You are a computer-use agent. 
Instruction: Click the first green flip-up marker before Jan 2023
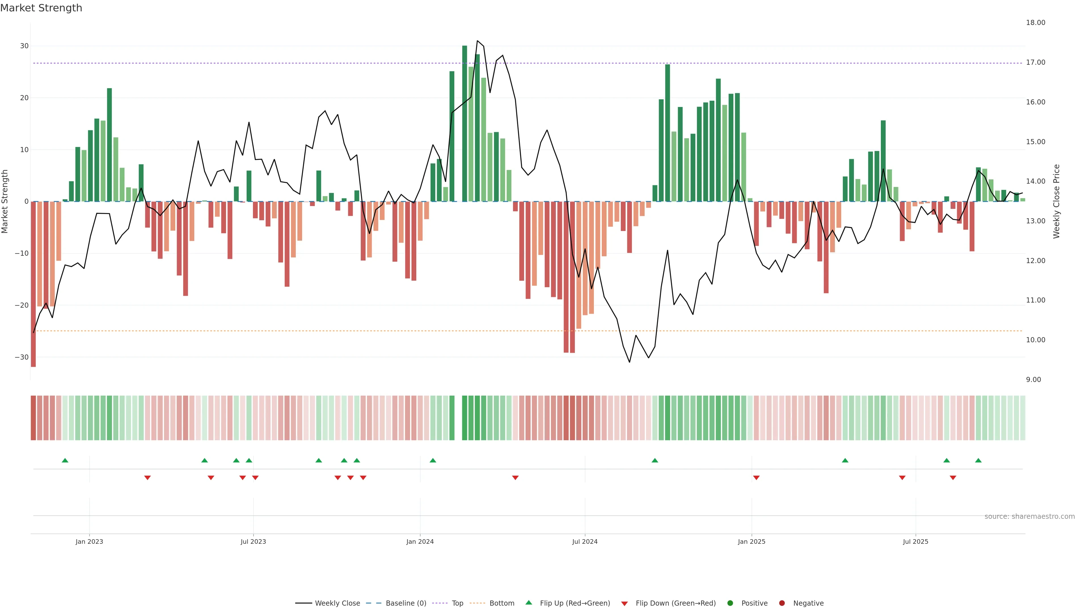65,460
